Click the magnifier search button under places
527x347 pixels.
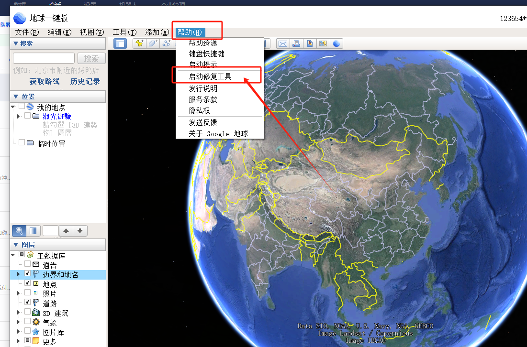[19, 231]
